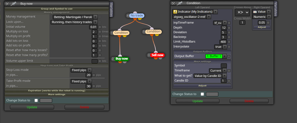Image resolution: width=297 pixels, height=123 pixels.
Task: Tick checkbox next to Multiply on loss
Action: pos(100,32)
